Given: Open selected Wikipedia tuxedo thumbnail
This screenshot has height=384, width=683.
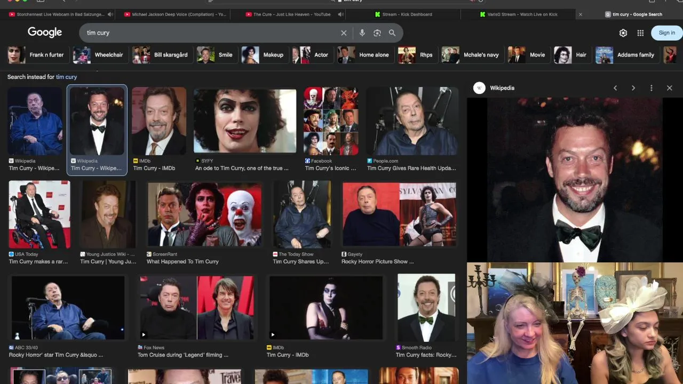Looking at the screenshot, I should [x=97, y=121].
